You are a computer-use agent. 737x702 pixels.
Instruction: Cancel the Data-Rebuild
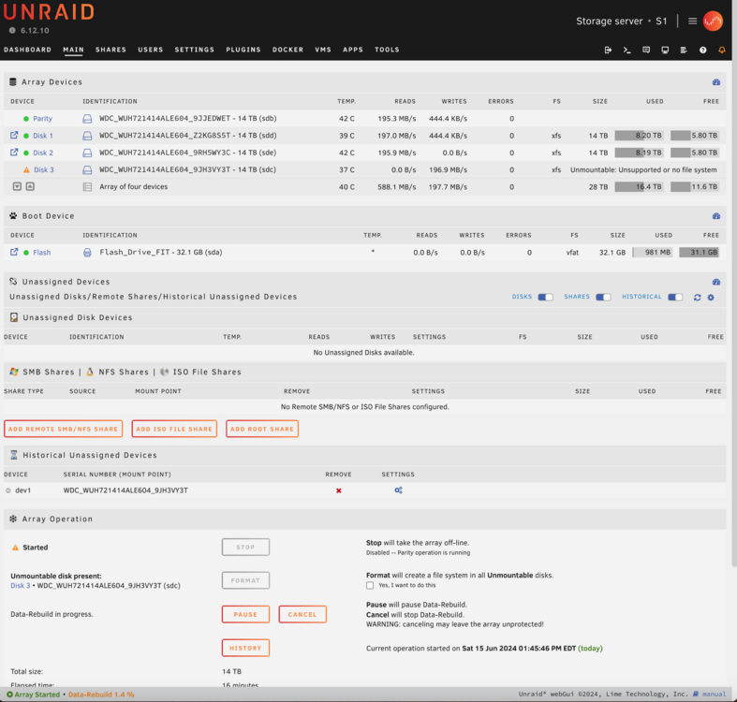[x=302, y=614]
